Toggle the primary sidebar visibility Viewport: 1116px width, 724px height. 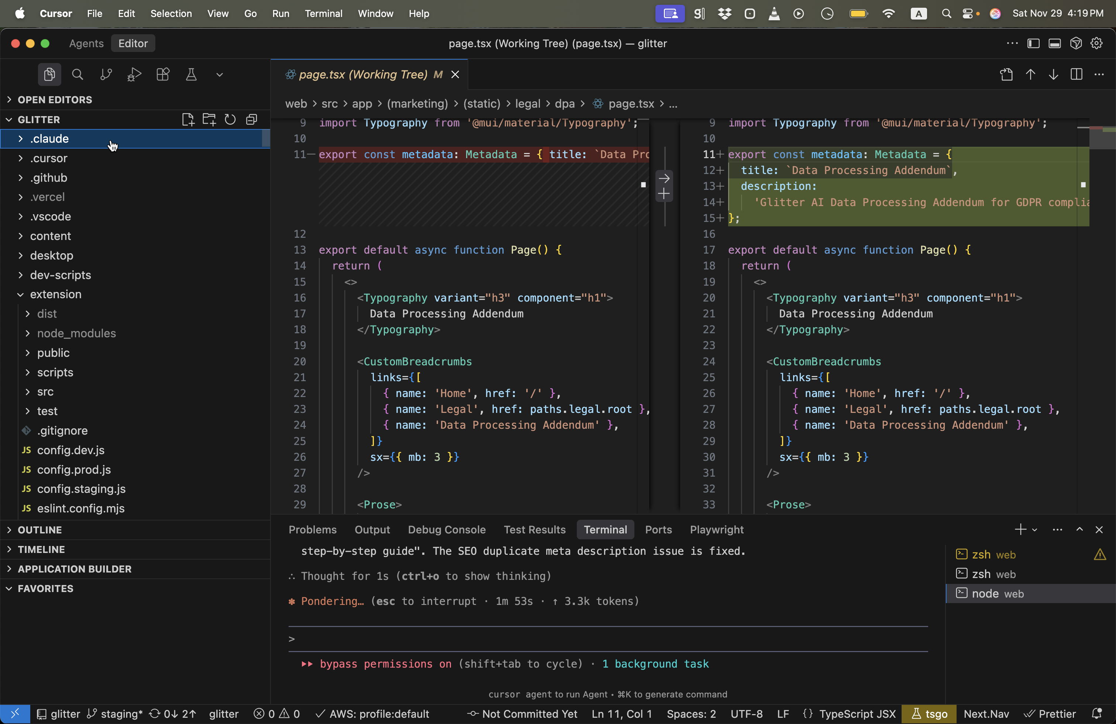tap(1033, 43)
